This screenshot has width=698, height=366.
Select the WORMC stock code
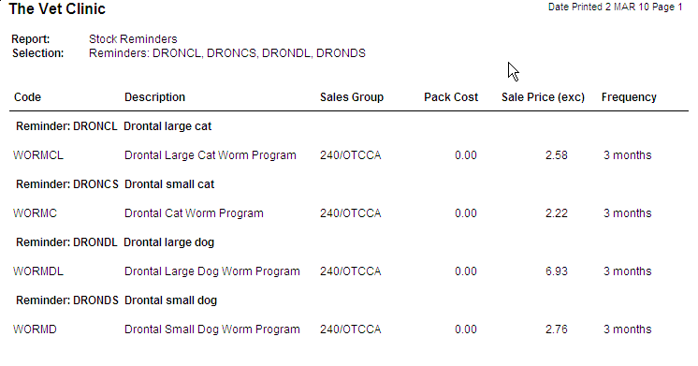[36, 213]
